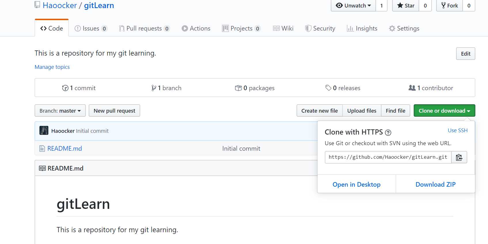The width and height of the screenshot is (488, 244).
Task: Open the Security tab
Action: pyautogui.click(x=320, y=28)
